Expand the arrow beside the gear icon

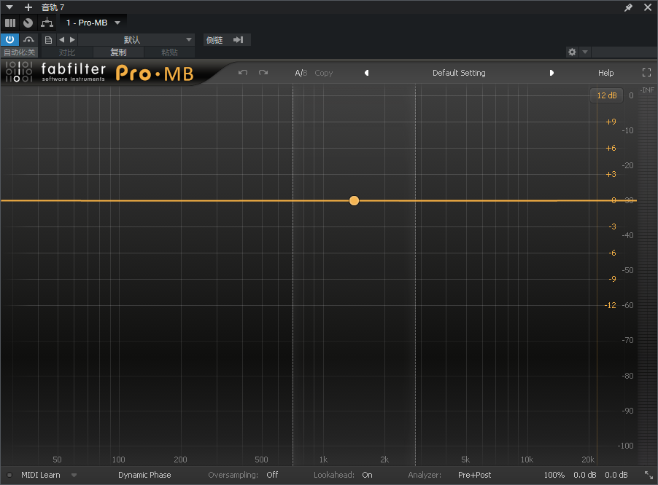pos(585,52)
